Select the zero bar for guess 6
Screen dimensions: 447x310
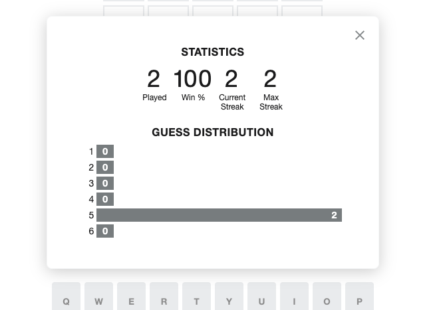105,231
